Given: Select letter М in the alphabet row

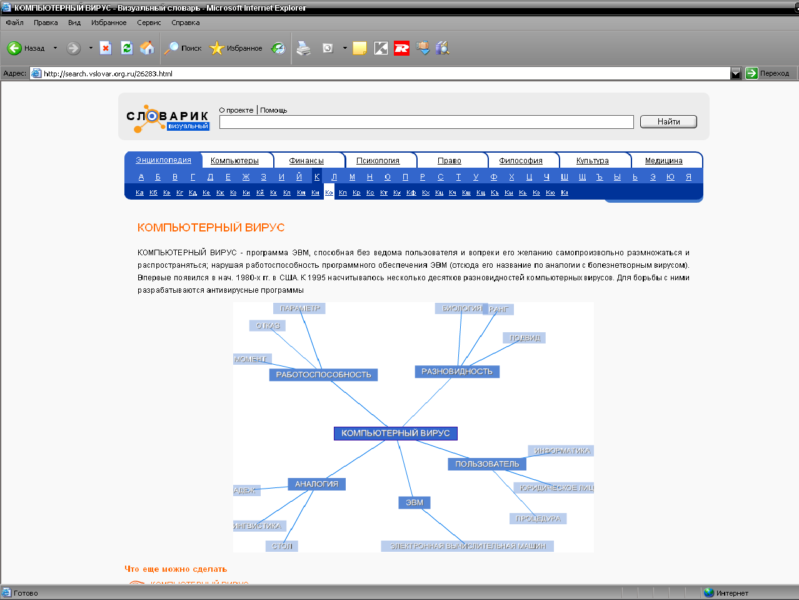Looking at the screenshot, I should tap(352, 177).
